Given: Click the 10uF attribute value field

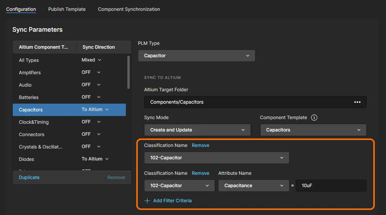Looking at the screenshot, I should pyautogui.click(x=331, y=186).
